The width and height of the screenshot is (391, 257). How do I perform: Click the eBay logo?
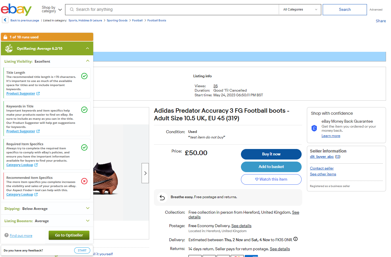(x=16, y=10)
